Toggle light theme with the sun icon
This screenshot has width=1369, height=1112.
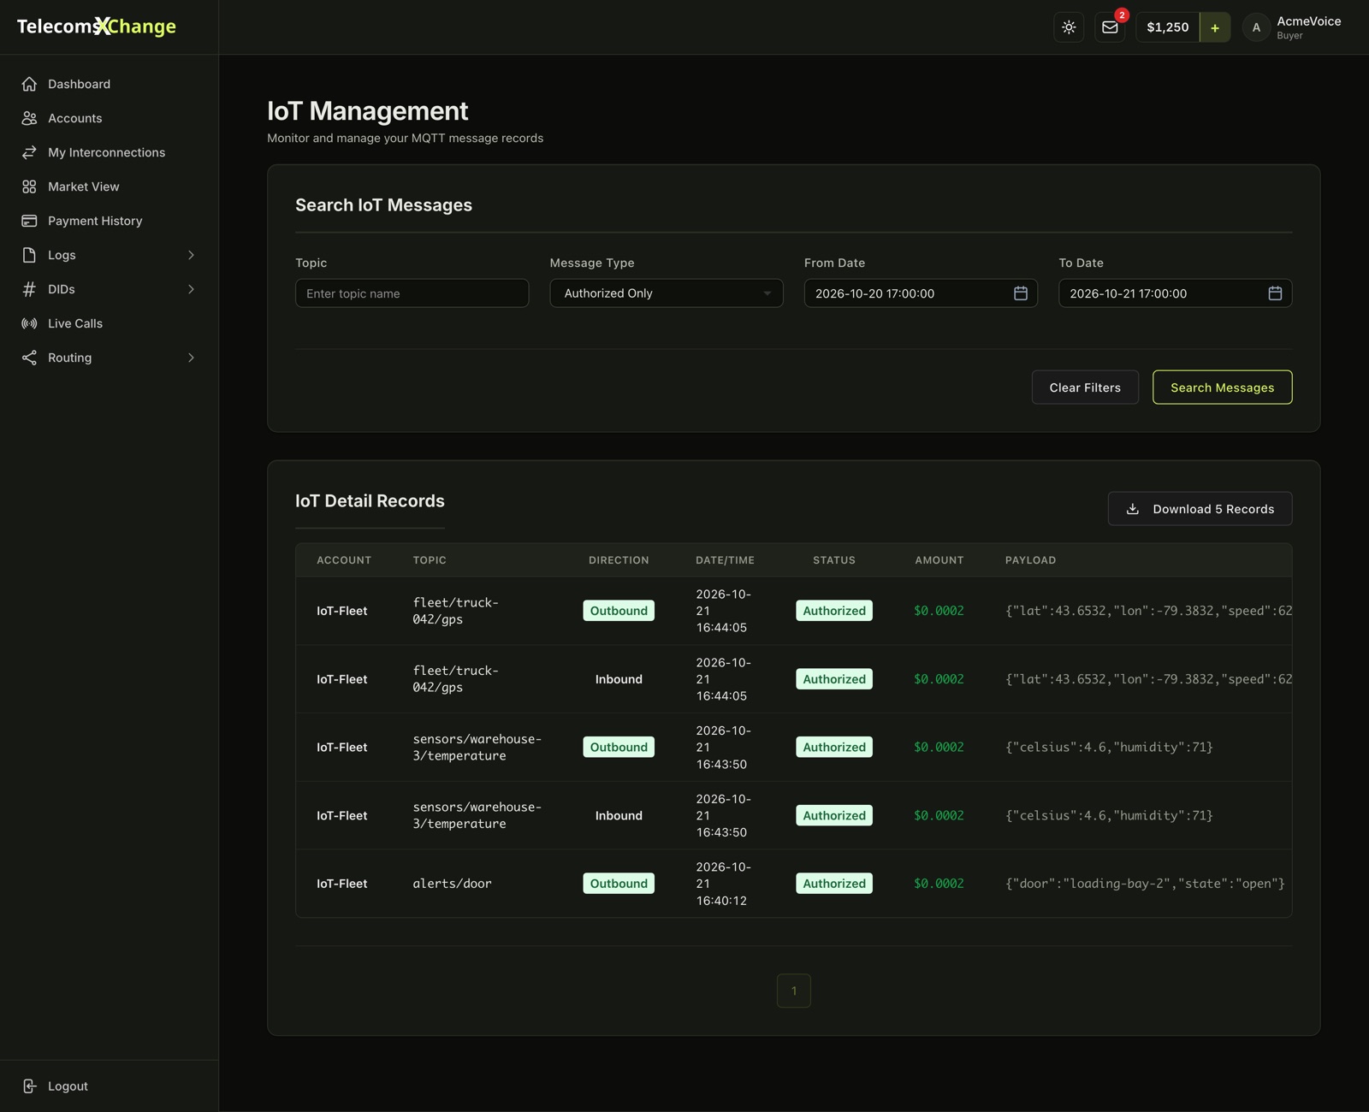click(1069, 27)
